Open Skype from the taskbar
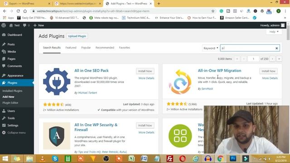 55,158
